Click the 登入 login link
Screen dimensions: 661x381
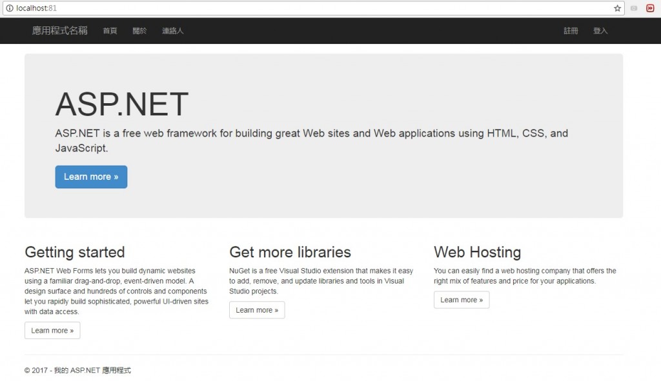[x=600, y=31]
